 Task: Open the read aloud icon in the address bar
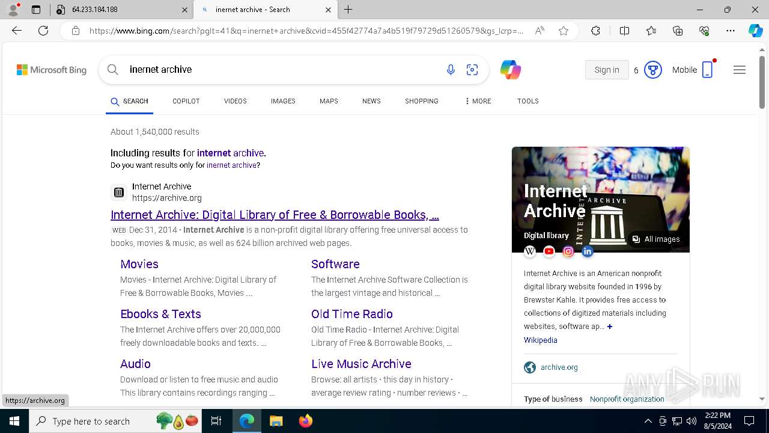[540, 31]
